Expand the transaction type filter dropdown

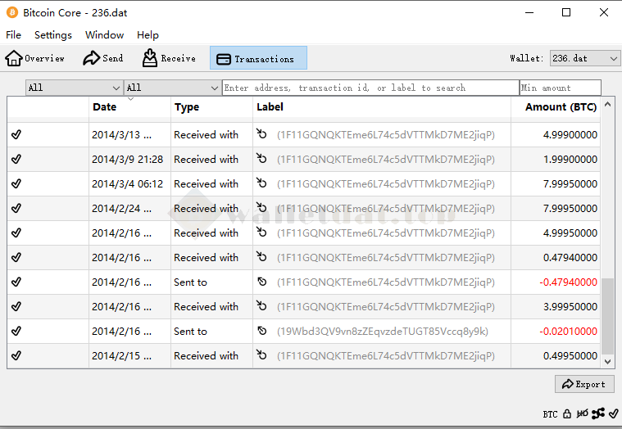click(x=172, y=88)
